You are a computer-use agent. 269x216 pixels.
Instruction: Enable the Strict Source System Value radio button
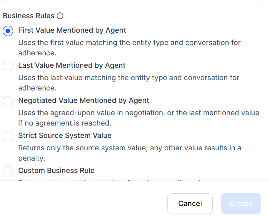[x=8, y=136]
